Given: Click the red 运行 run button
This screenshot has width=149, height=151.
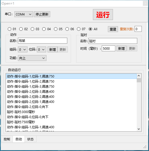Looking at the screenshot, I should tap(103, 14).
